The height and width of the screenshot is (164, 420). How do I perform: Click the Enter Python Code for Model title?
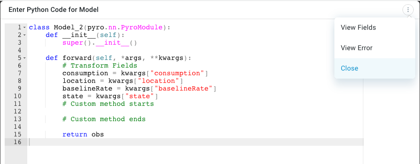pos(54,10)
